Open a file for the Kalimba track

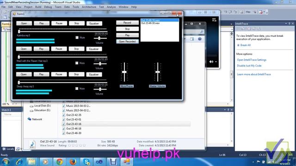pos(24,24)
